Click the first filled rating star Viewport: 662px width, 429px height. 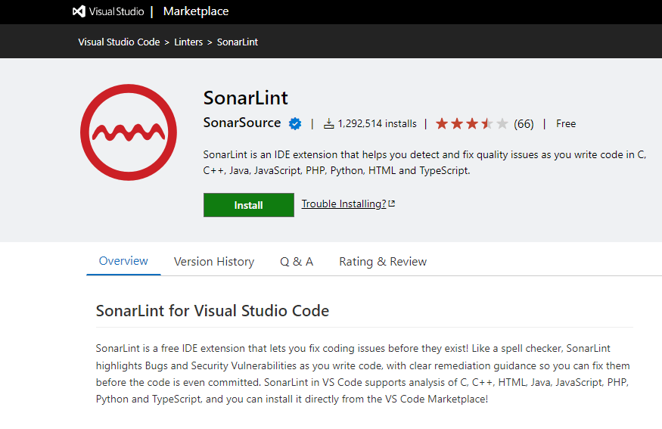442,123
